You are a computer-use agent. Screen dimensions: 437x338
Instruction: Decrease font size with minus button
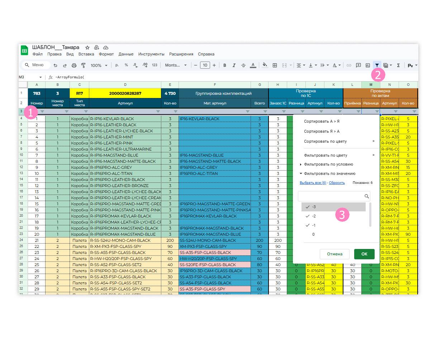pyautogui.click(x=196, y=65)
